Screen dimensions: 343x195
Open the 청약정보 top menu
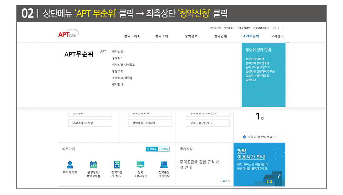point(191,36)
